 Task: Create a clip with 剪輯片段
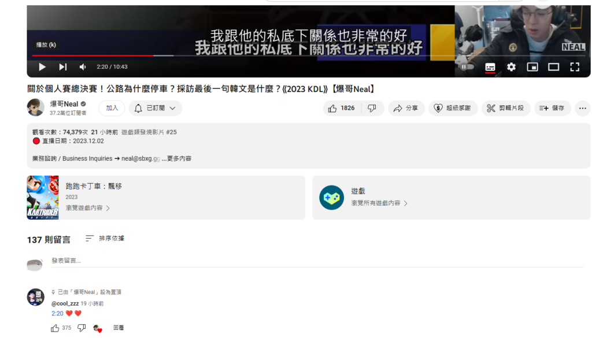pyautogui.click(x=505, y=108)
